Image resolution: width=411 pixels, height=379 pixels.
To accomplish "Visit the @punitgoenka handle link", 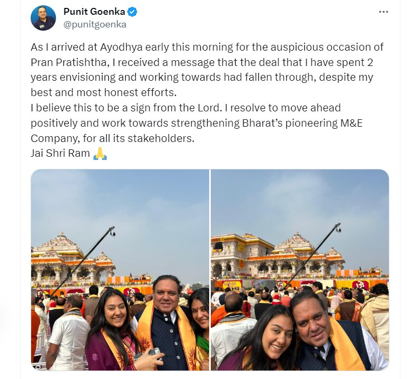I will (95, 24).
